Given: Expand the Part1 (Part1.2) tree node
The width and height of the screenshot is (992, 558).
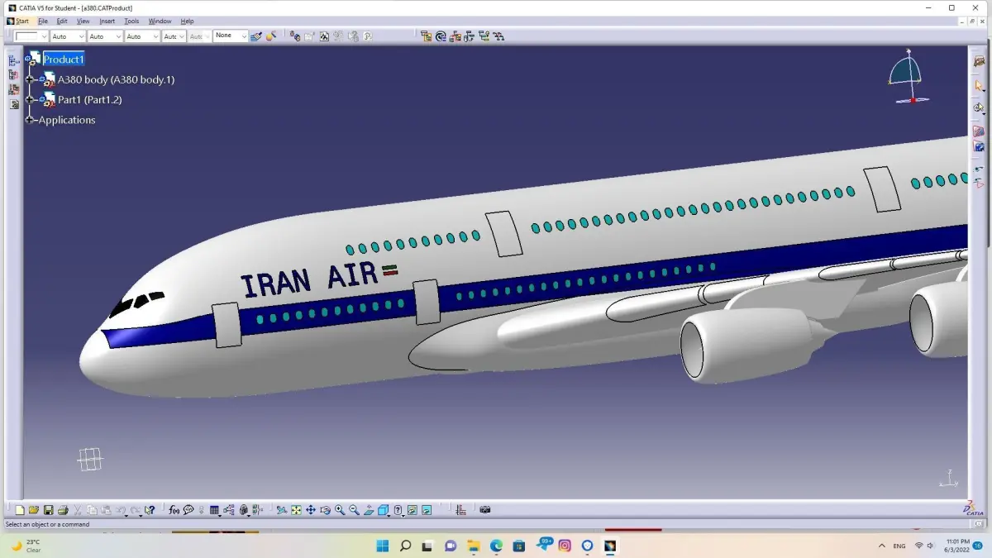Looking at the screenshot, I should coord(30,99).
